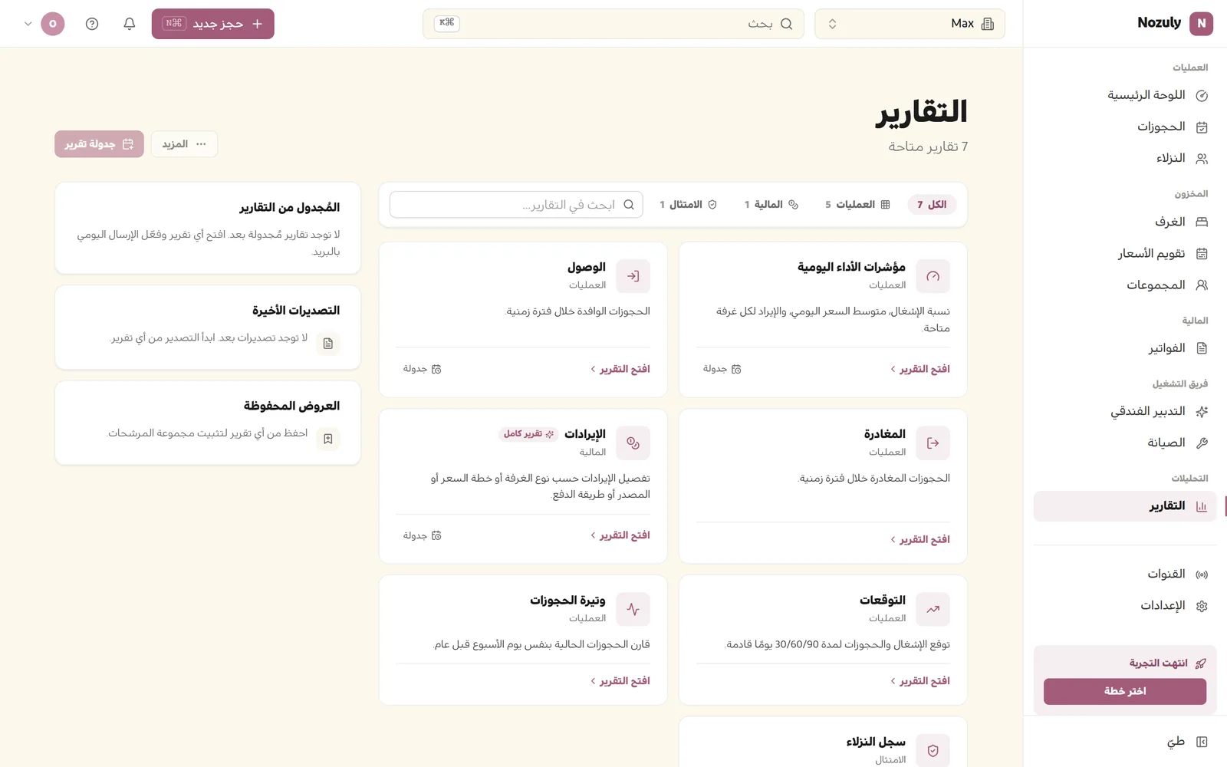Click جدولة تقرير button
This screenshot has height=767, width=1227.
[99, 144]
